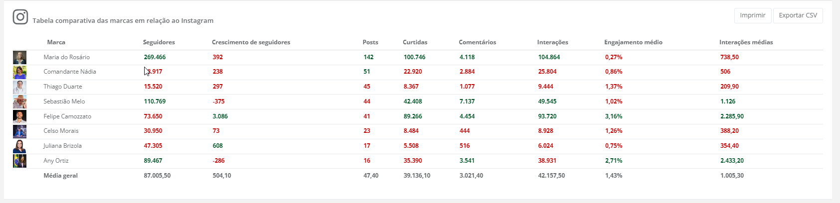
Task: Click the Marca column header
Action: pyautogui.click(x=56, y=42)
